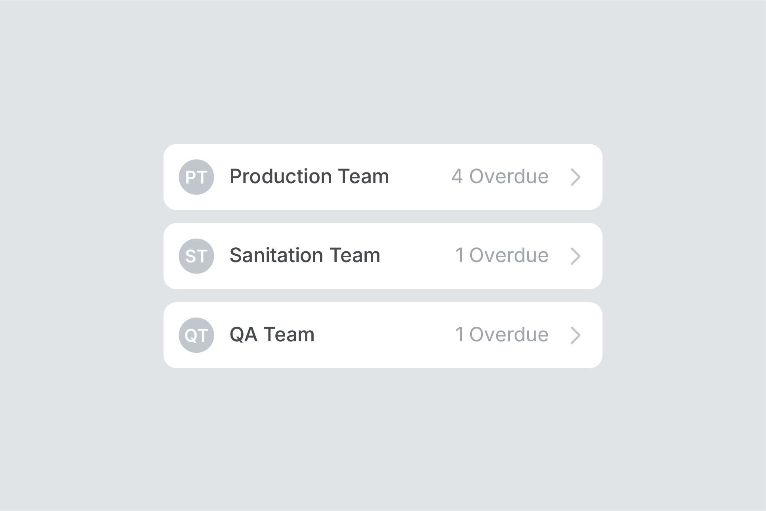The width and height of the screenshot is (766, 511).
Task: Click the PT avatar icon
Action: tap(196, 177)
